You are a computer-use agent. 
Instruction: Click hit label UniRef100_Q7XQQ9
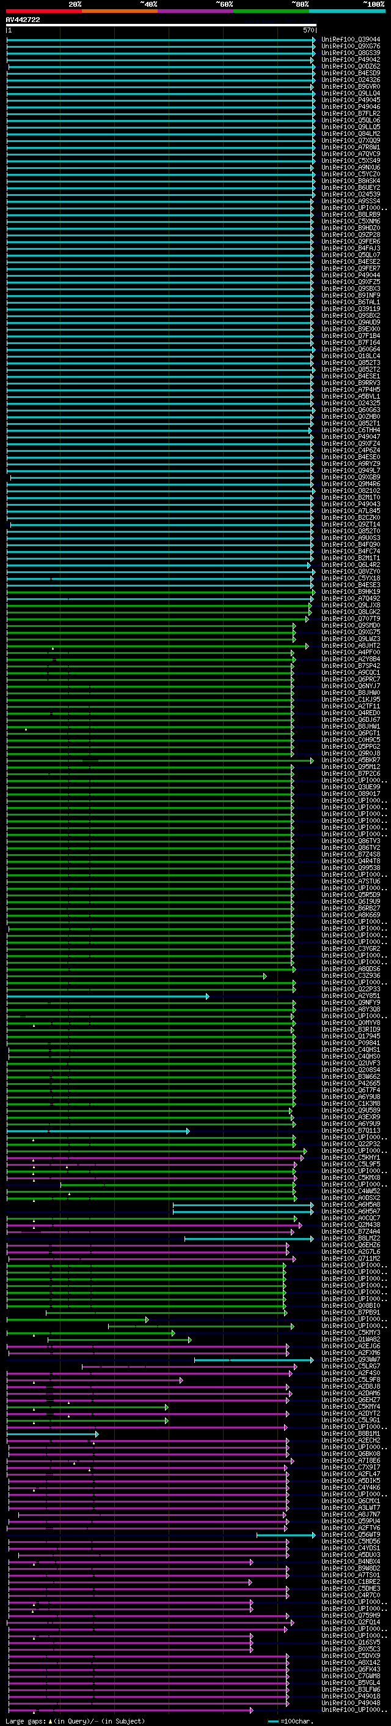click(x=350, y=141)
